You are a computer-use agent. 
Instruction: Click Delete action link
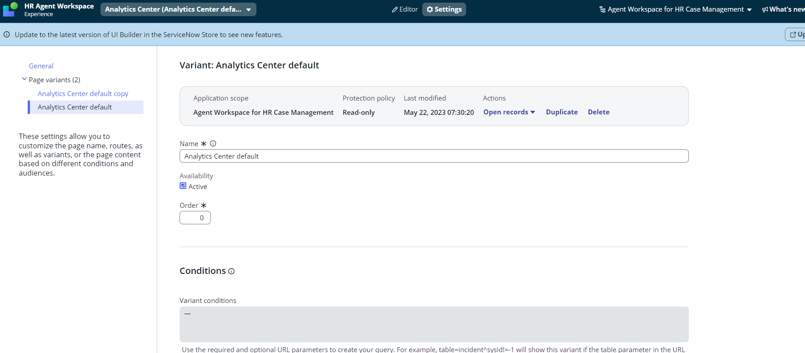(x=599, y=112)
